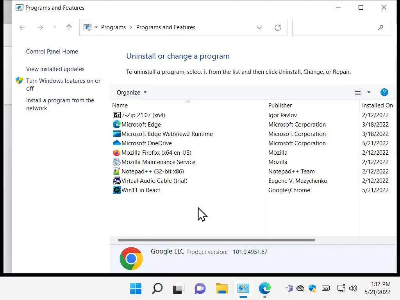Open View installed updates link
400x300 pixels.
pyautogui.click(x=55, y=69)
